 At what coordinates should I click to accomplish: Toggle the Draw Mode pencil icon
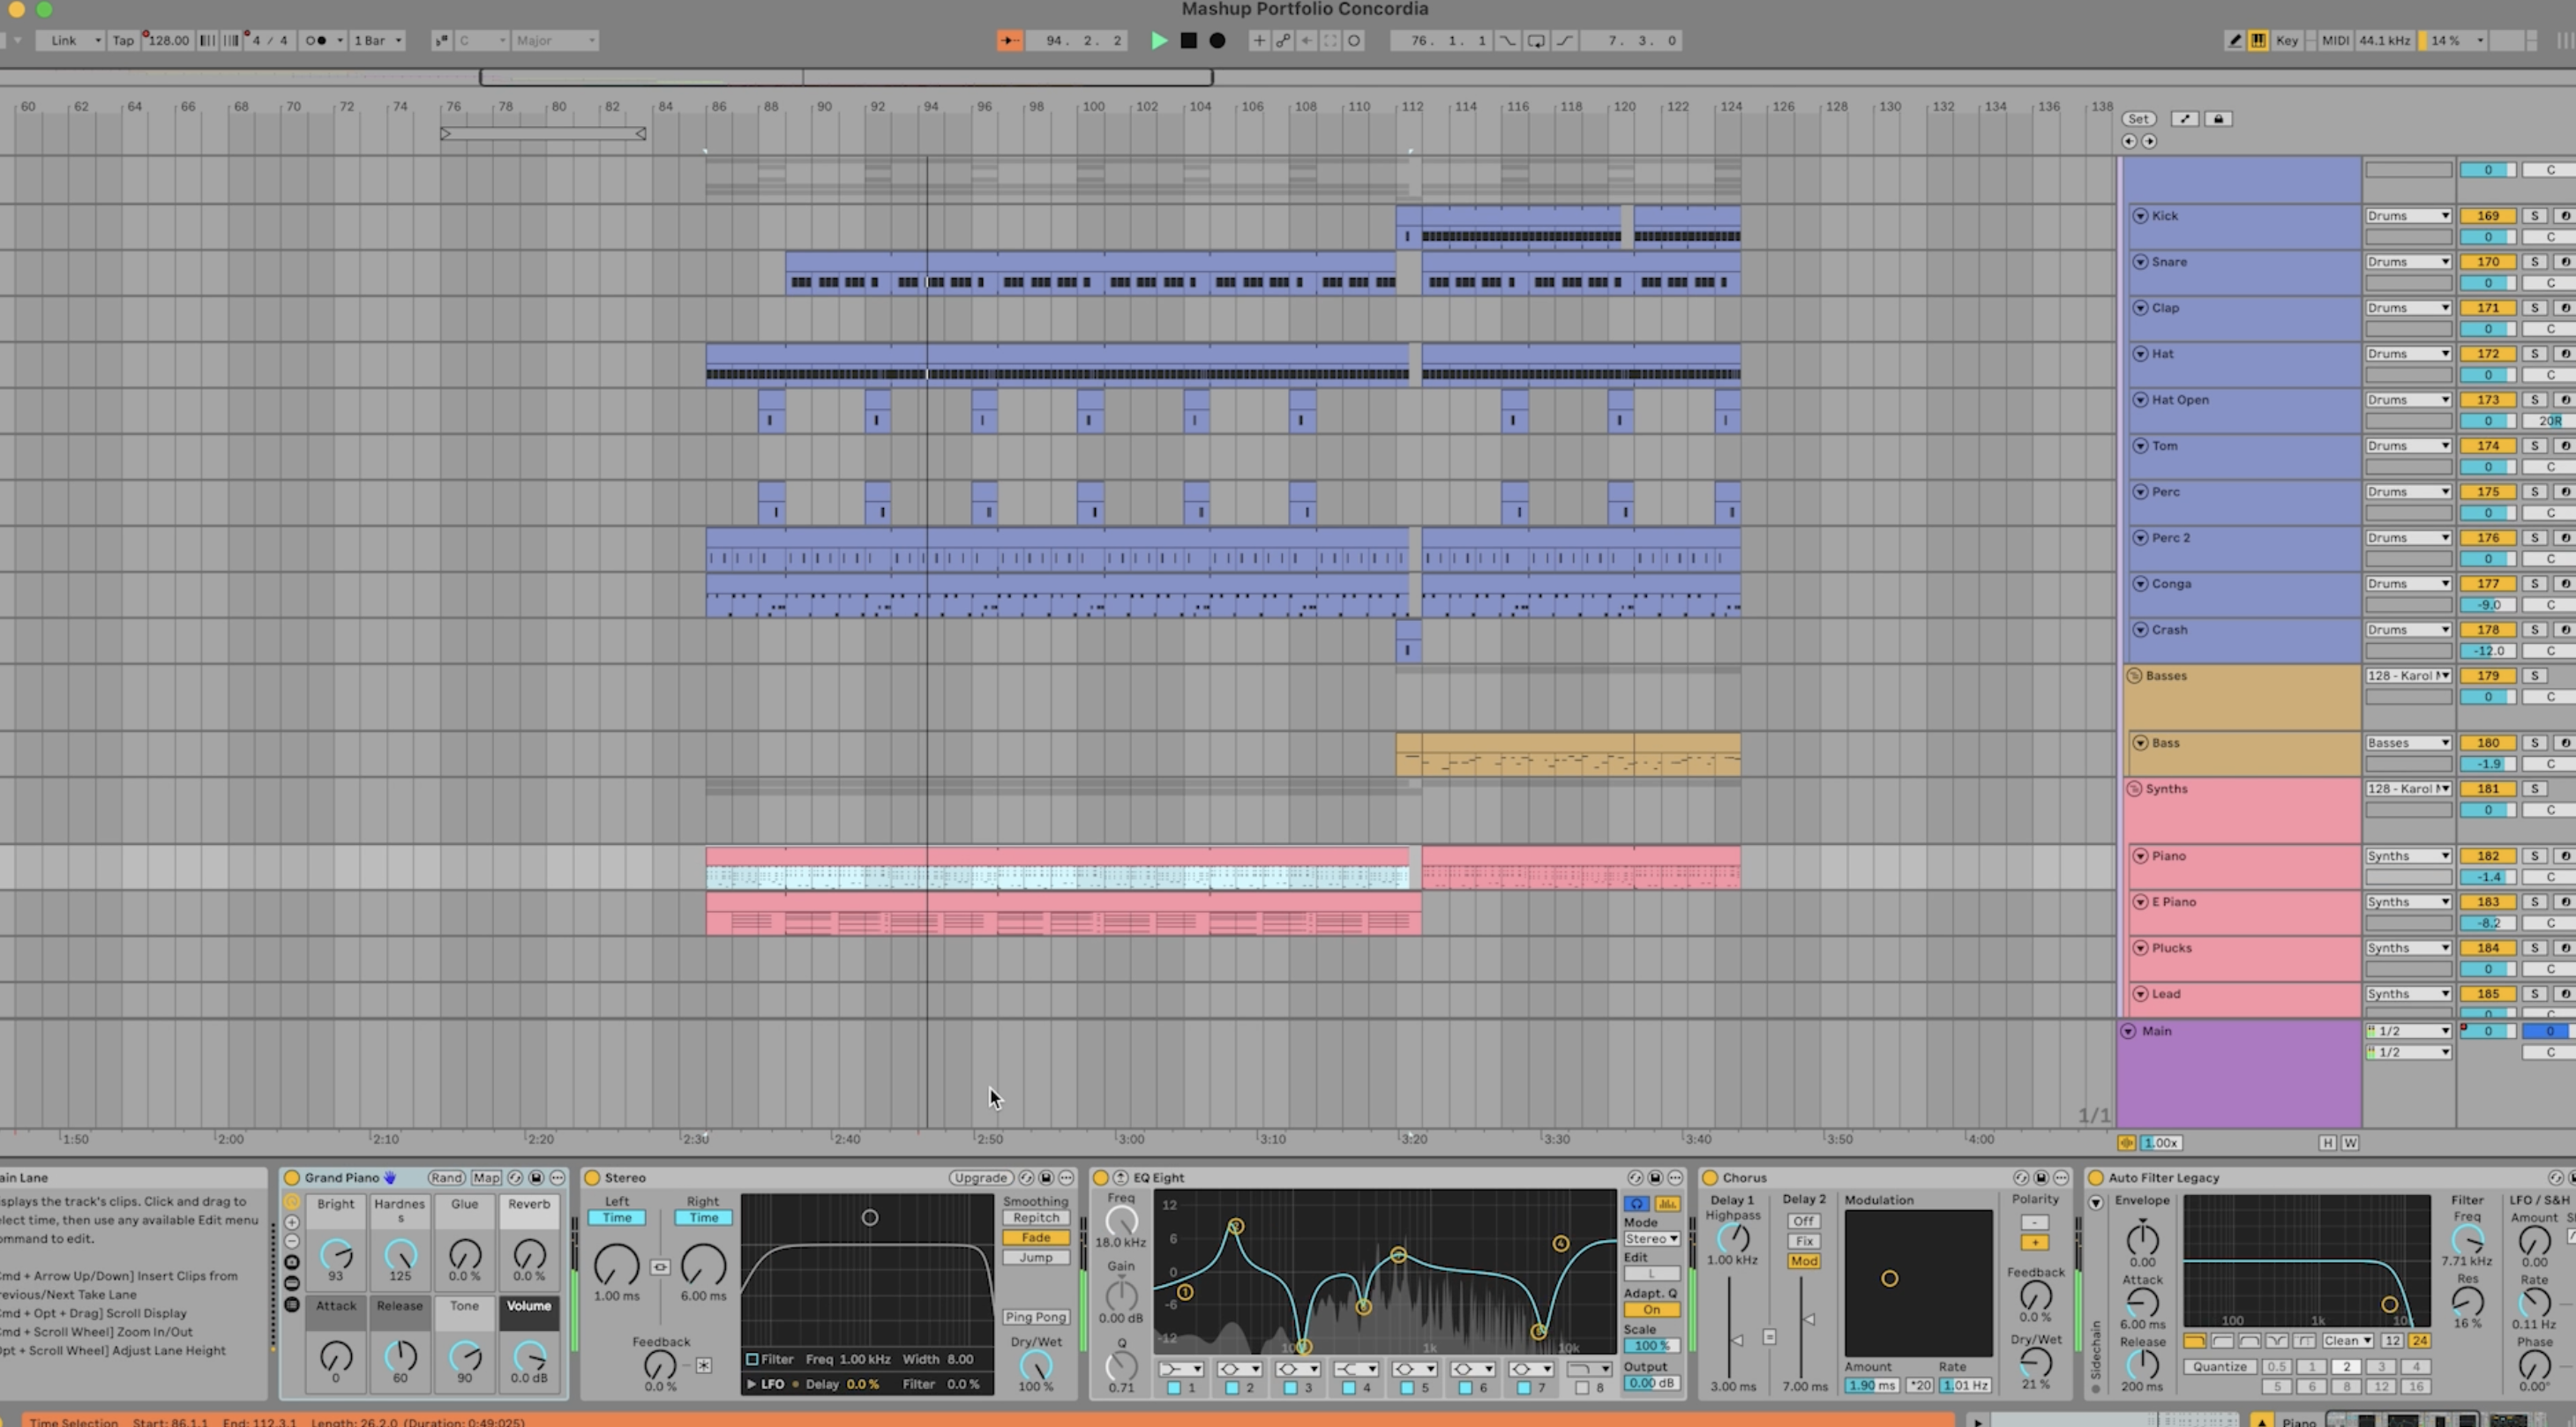(2234, 40)
